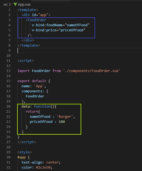This screenshot has height=171, width=142.
Task: Click the closing </template> tag on line 8
Action: (29, 45)
